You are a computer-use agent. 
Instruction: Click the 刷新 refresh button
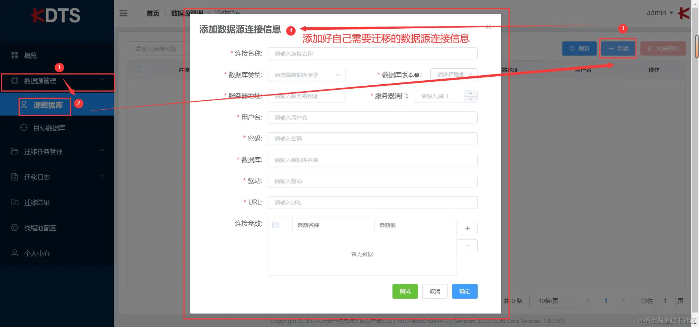click(579, 48)
